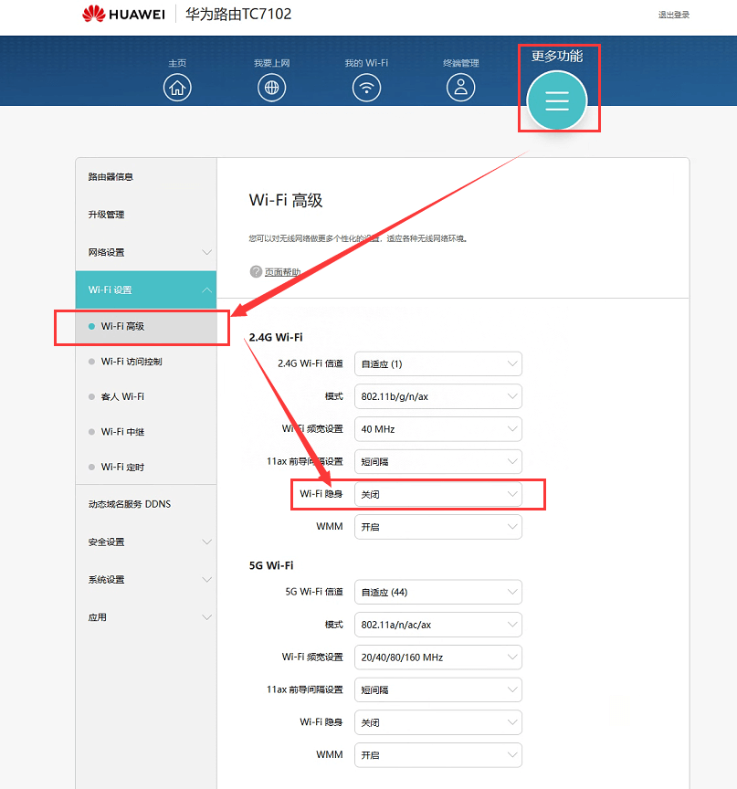Click the question mark help icon
Screen dimensions: 737x789
[256, 272]
